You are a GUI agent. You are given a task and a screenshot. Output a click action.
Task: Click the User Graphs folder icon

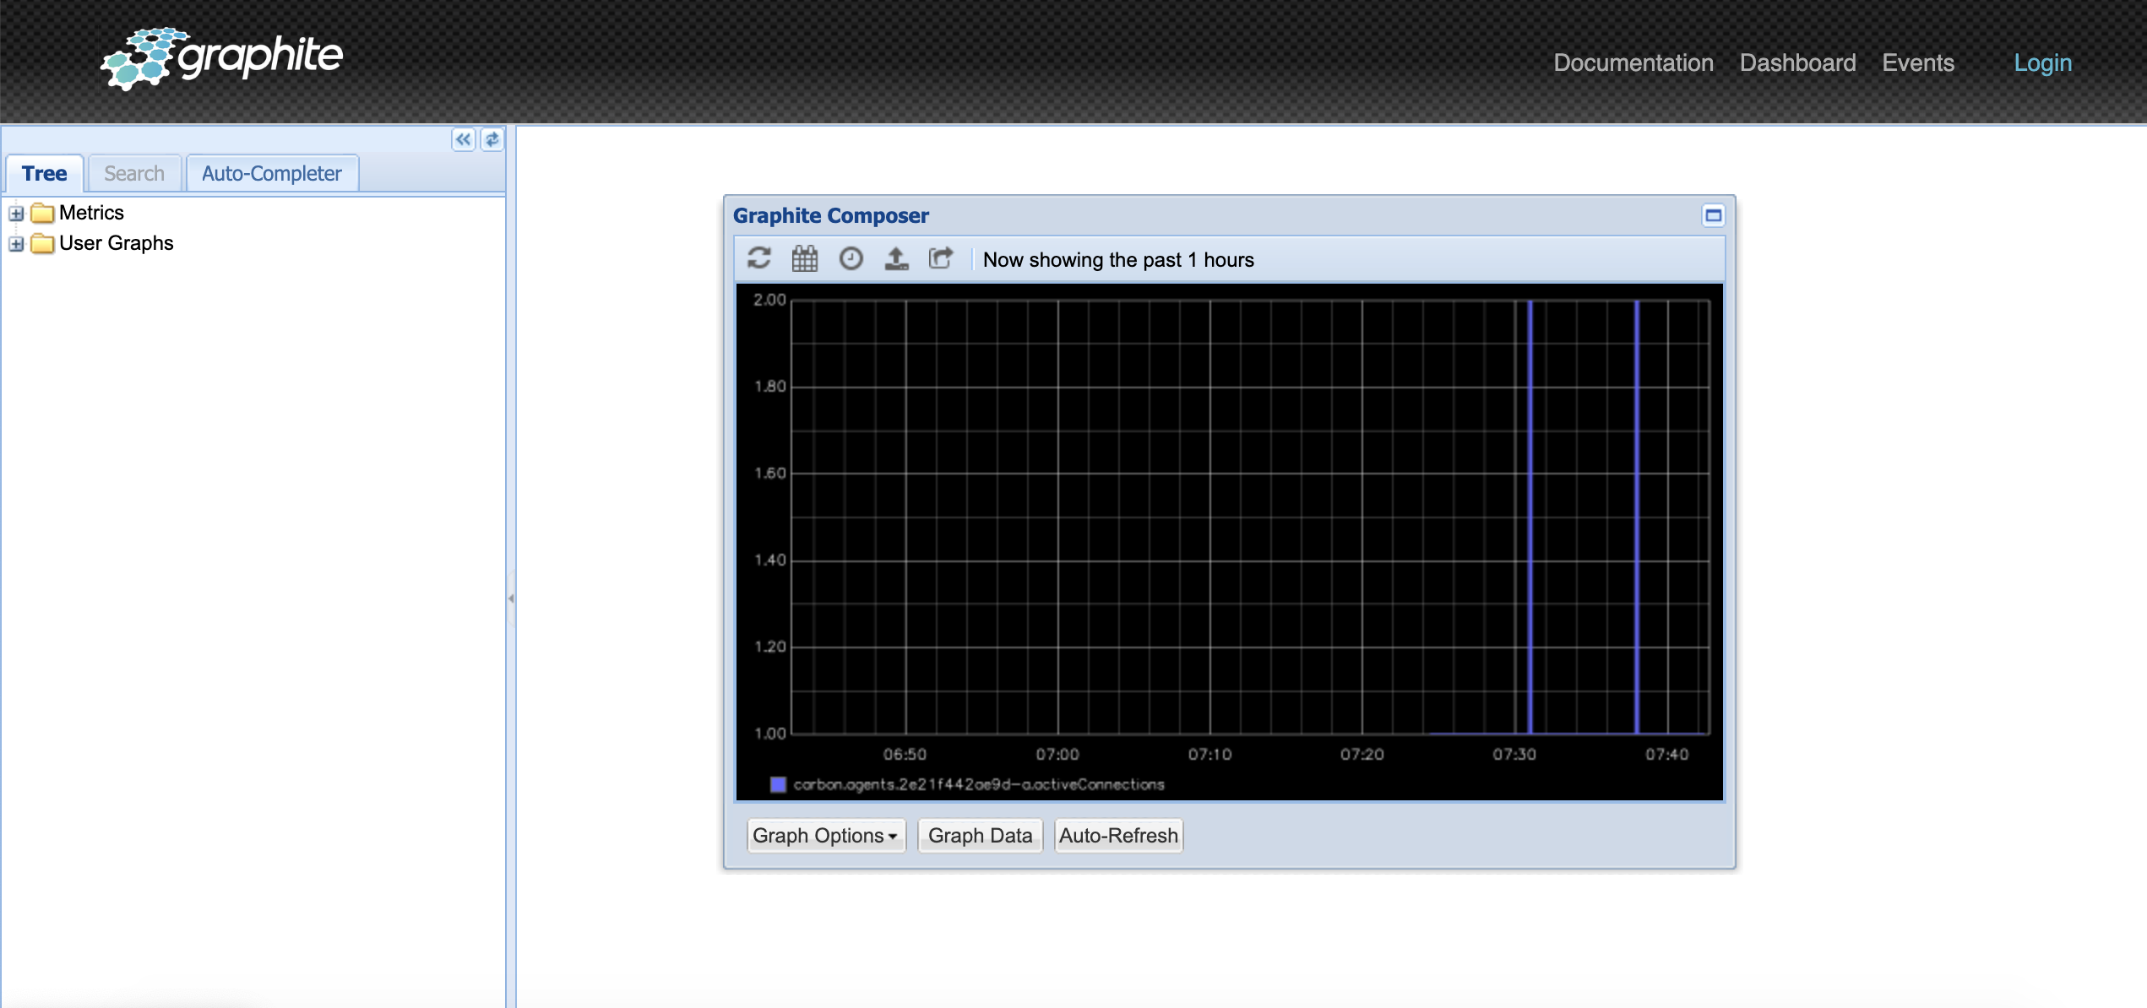[42, 243]
